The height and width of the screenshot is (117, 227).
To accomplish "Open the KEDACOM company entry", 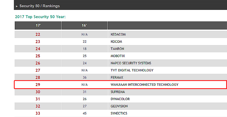I will 118,34.
